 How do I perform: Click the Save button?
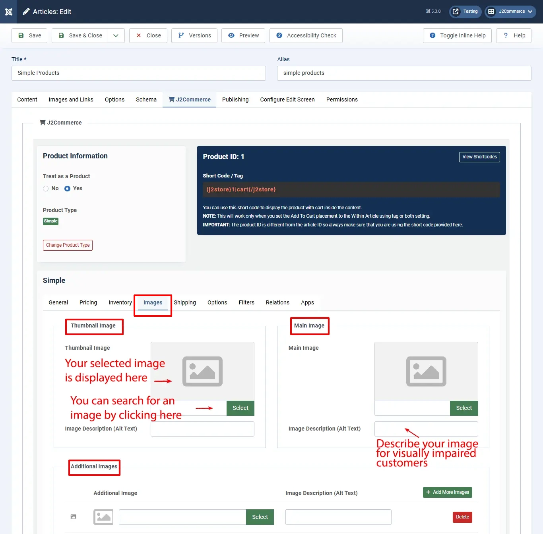29,35
